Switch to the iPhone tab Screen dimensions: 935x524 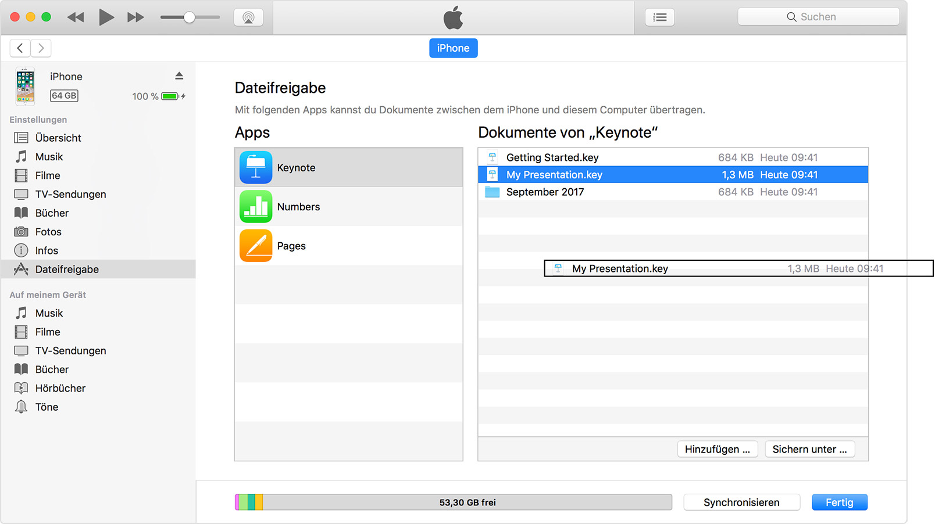[x=453, y=48]
